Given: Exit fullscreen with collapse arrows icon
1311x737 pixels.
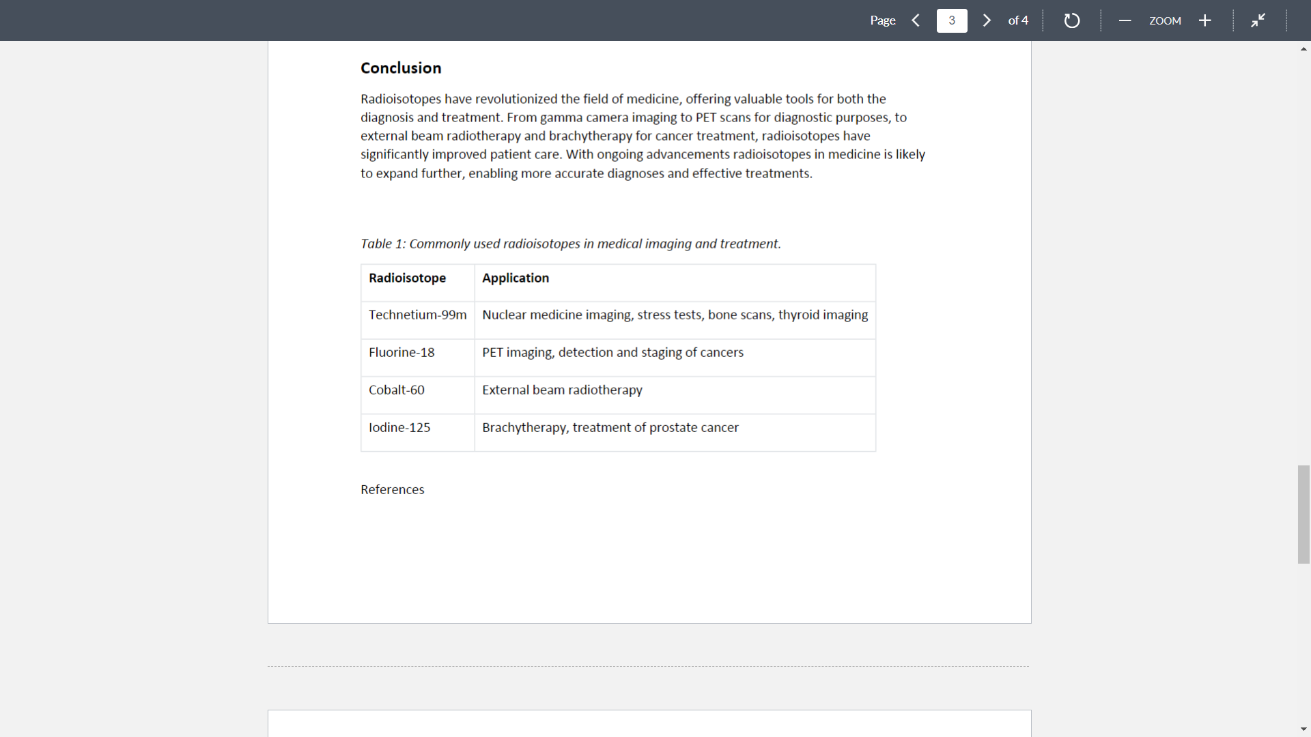Looking at the screenshot, I should point(1258,20).
